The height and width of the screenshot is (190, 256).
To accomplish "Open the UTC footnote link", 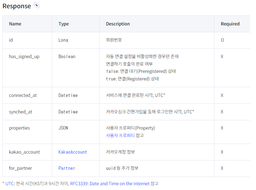I will 10,183.
